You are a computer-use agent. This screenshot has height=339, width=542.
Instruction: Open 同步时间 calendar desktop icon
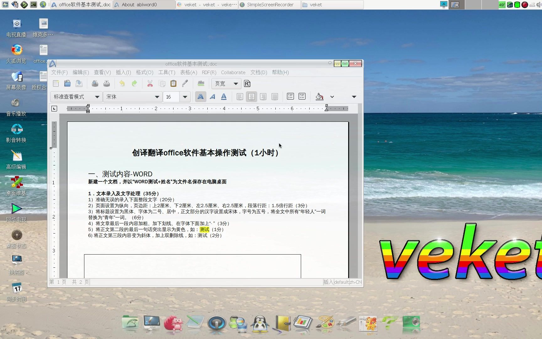pos(16,292)
